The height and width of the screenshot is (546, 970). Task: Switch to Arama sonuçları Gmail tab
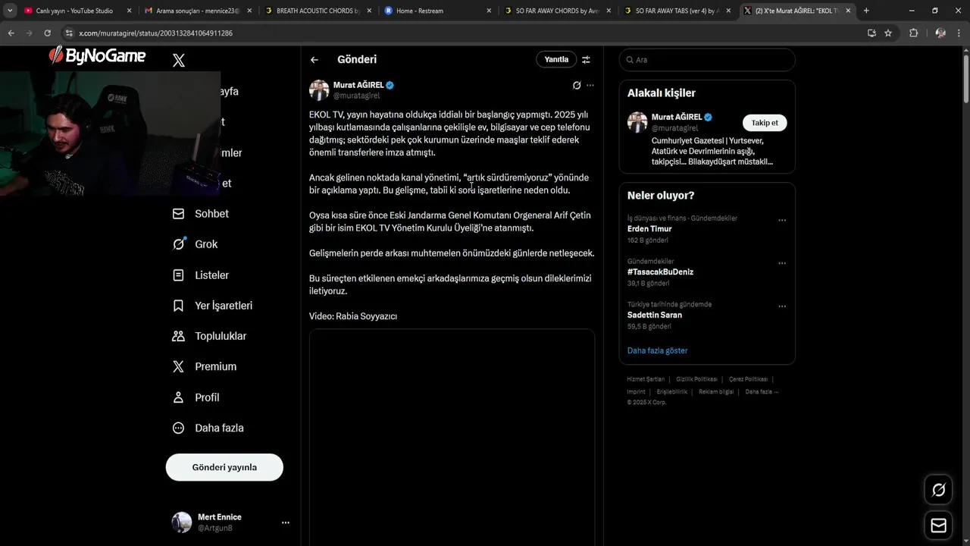(x=197, y=11)
